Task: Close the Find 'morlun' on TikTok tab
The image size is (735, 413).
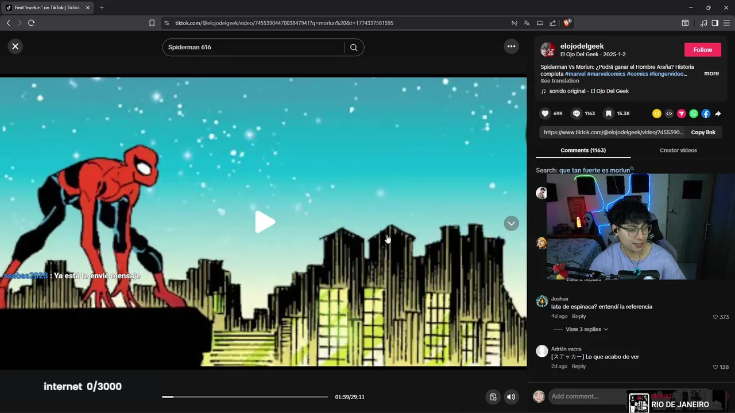Action: click(87, 7)
